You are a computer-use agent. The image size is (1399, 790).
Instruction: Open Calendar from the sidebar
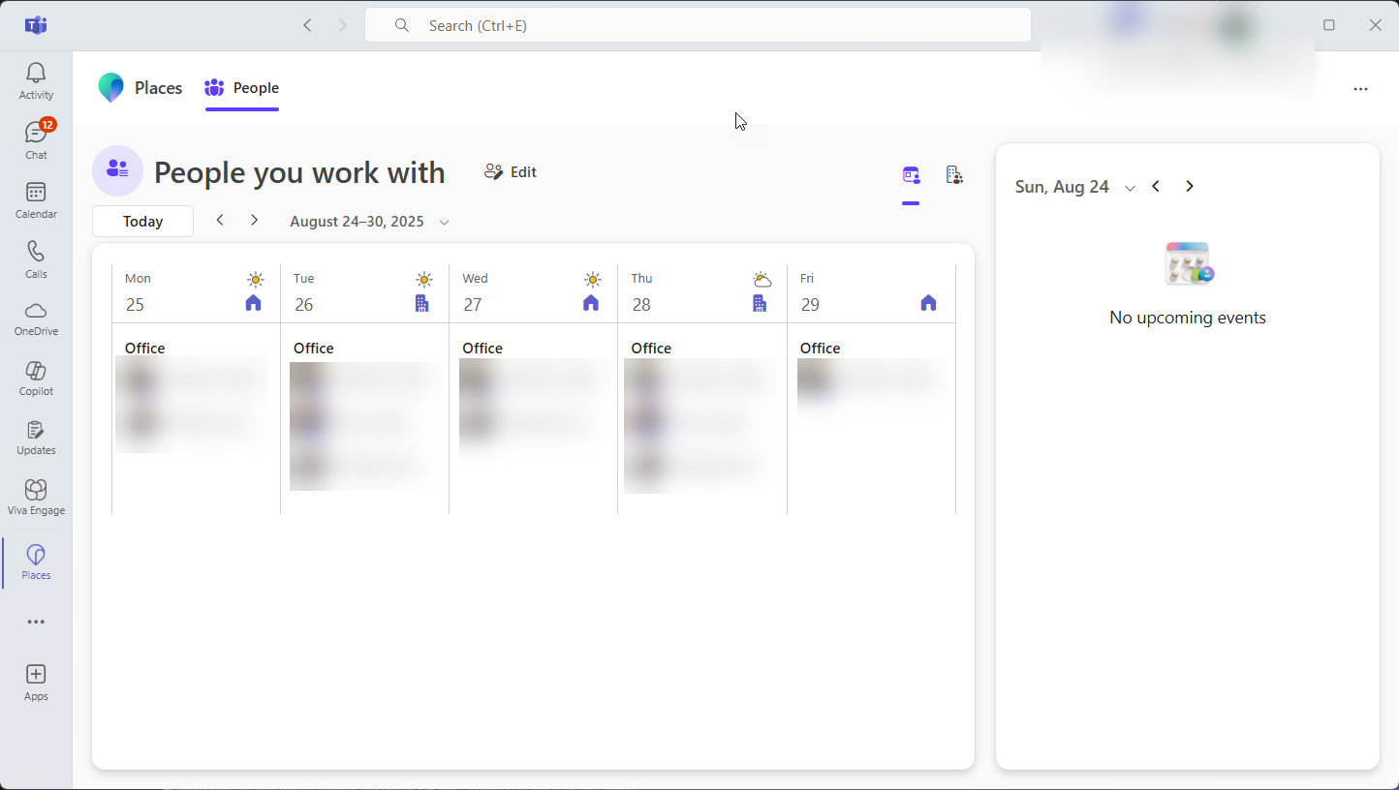tap(36, 200)
